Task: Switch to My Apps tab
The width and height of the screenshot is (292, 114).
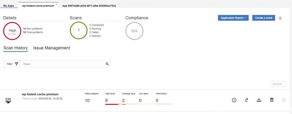Action: (9, 6)
